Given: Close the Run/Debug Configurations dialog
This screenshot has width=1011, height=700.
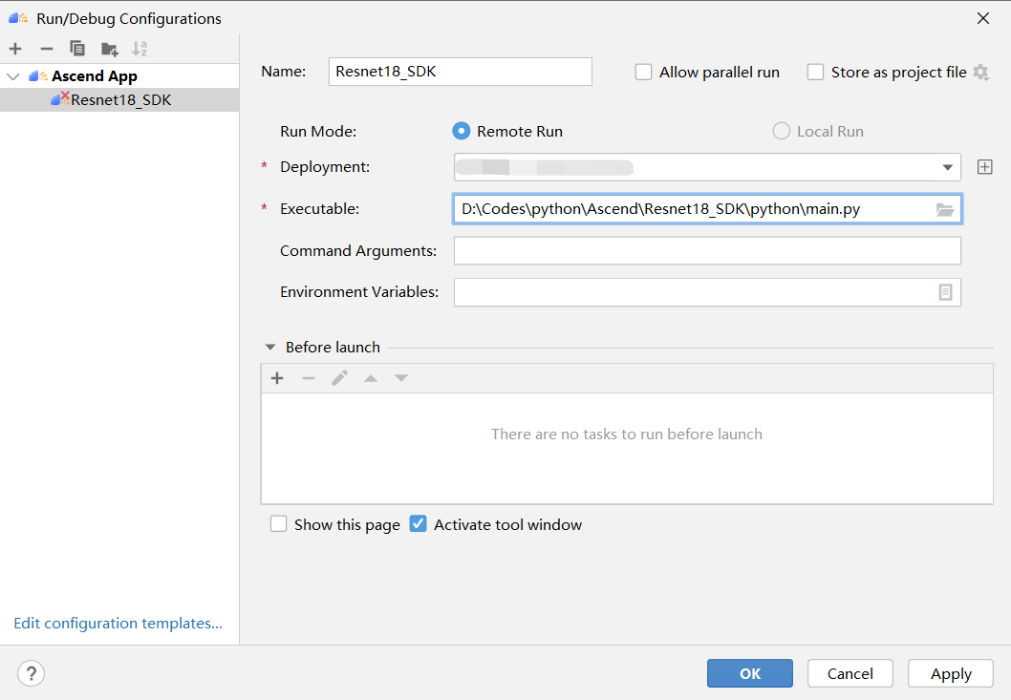Looking at the screenshot, I should point(982,19).
